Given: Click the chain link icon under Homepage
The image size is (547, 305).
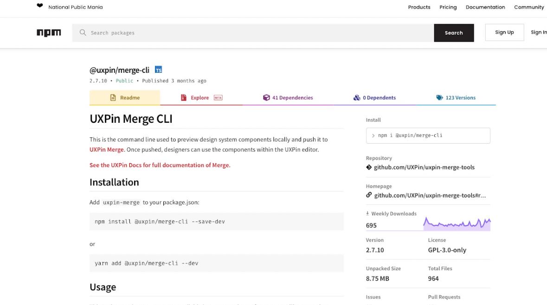Looking at the screenshot, I should [x=369, y=195].
